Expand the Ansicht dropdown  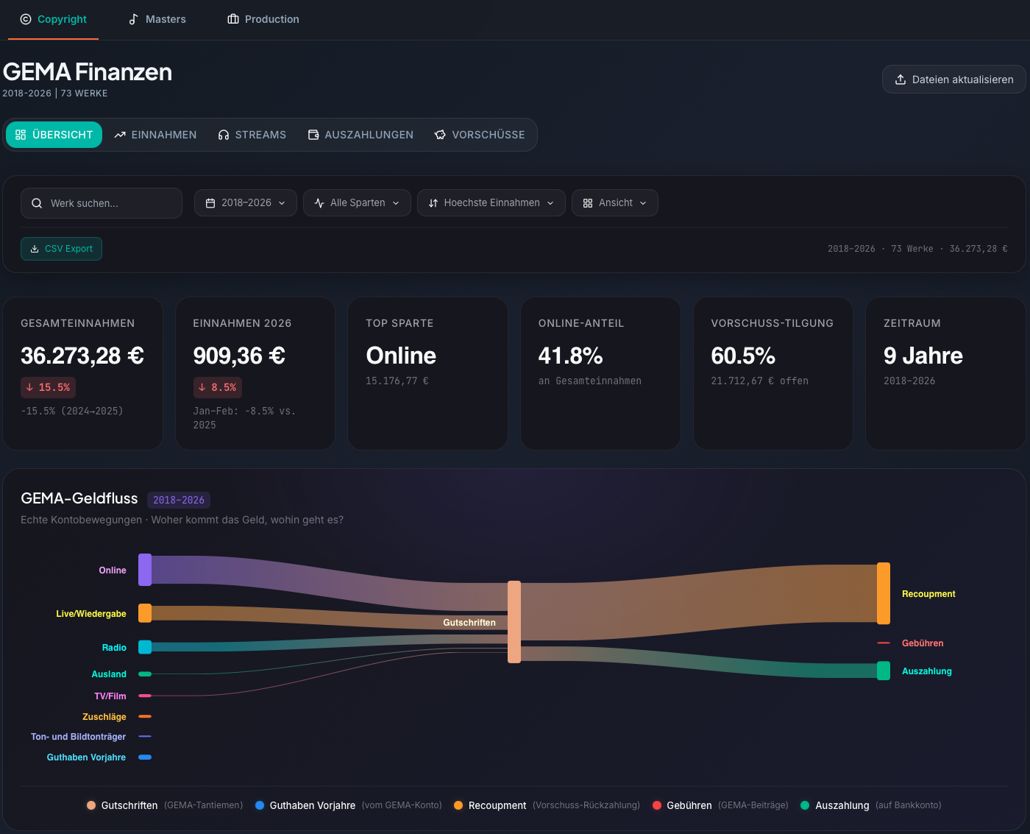(614, 202)
